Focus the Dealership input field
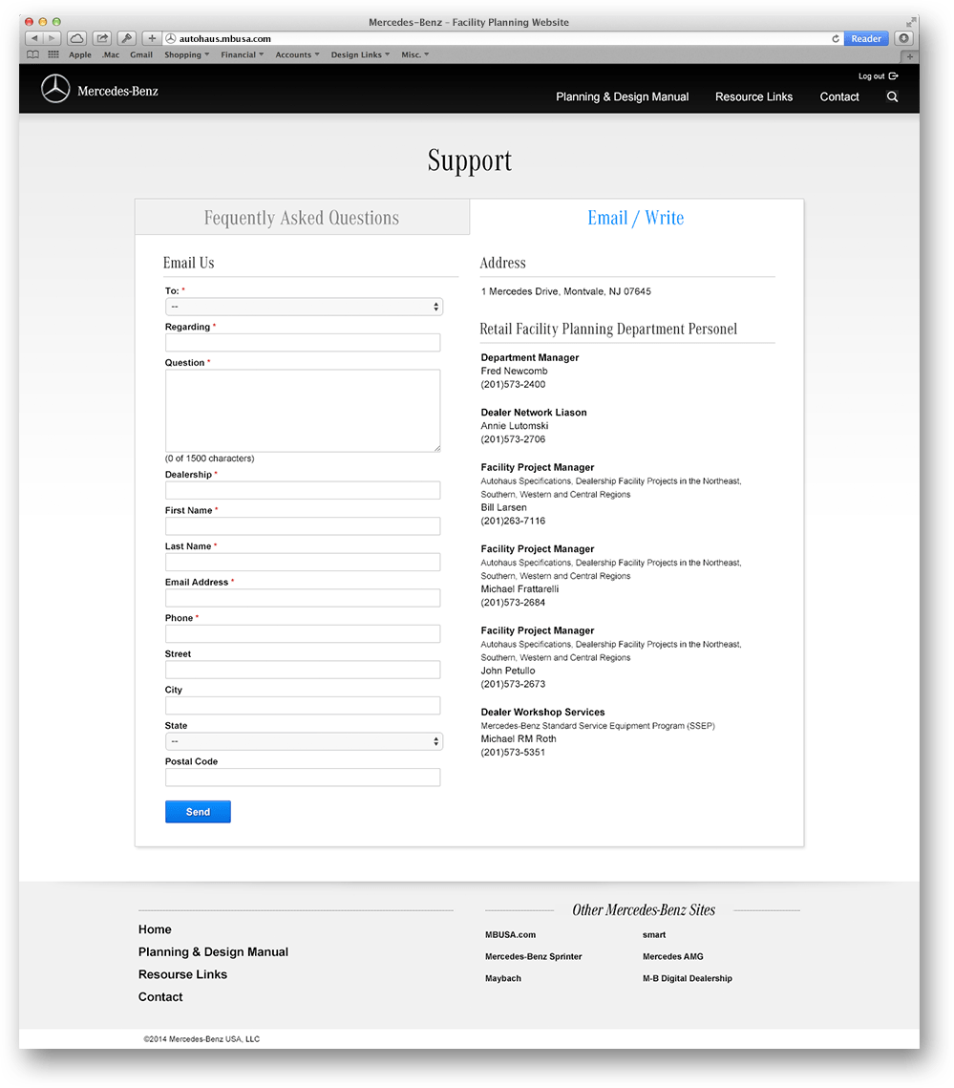954x1088 pixels. 303,491
